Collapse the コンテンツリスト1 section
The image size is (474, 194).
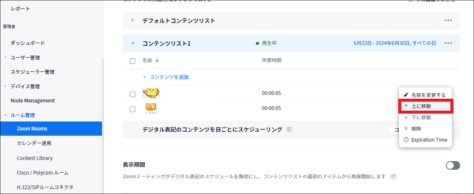pyautogui.click(x=132, y=43)
